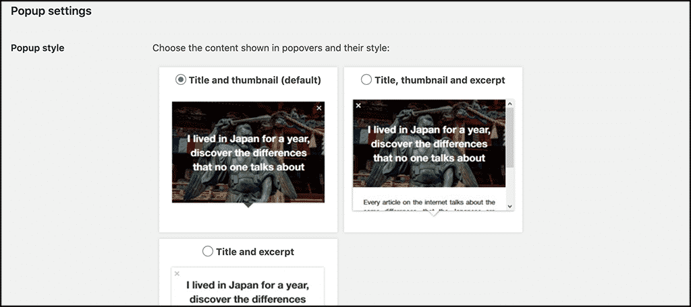
Task: Select "Title and thumbnail (default)" radio button
Action: [x=181, y=80]
